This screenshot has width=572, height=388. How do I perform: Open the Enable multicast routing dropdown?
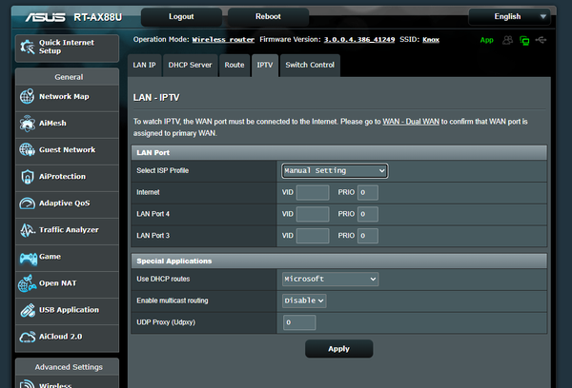[x=305, y=301]
